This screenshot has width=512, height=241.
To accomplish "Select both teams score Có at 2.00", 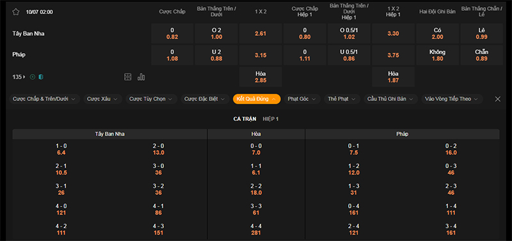I will click(x=438, y=34).
